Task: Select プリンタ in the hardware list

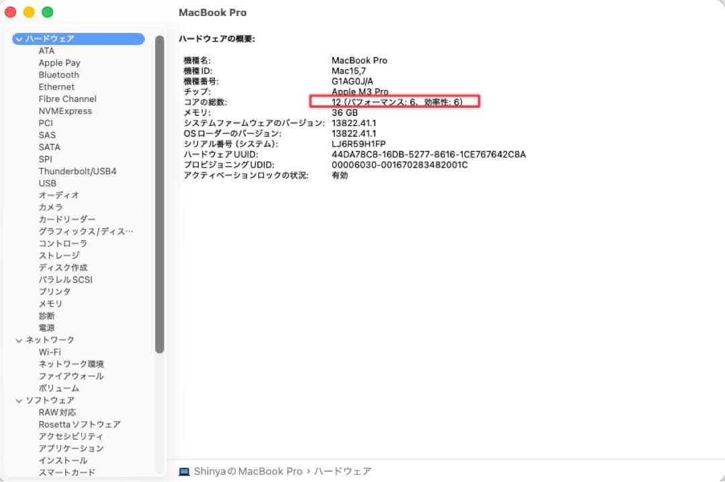Action: point(54,292)
